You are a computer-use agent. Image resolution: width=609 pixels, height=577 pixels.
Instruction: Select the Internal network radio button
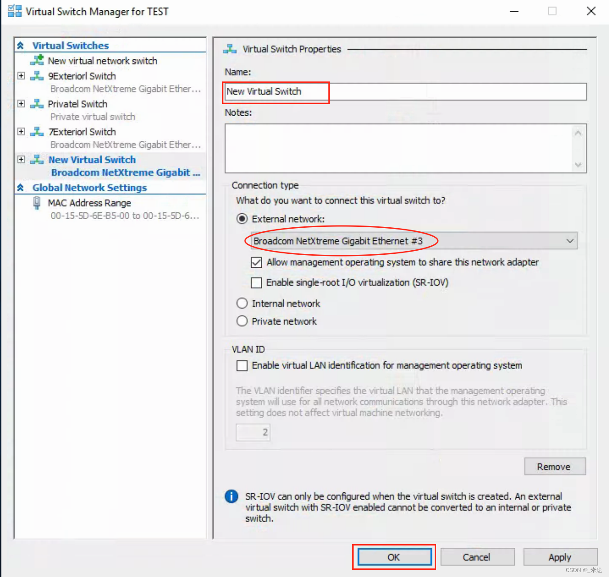click(x=242, y=303)
